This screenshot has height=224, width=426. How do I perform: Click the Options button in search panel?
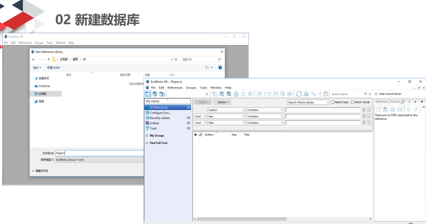222,102
